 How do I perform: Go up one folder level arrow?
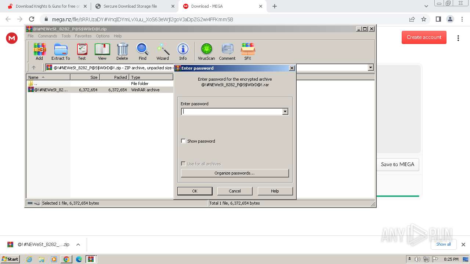point(34,67)
